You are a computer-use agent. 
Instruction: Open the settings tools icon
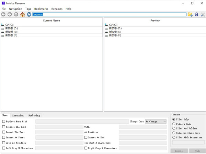tap(203, 14)
